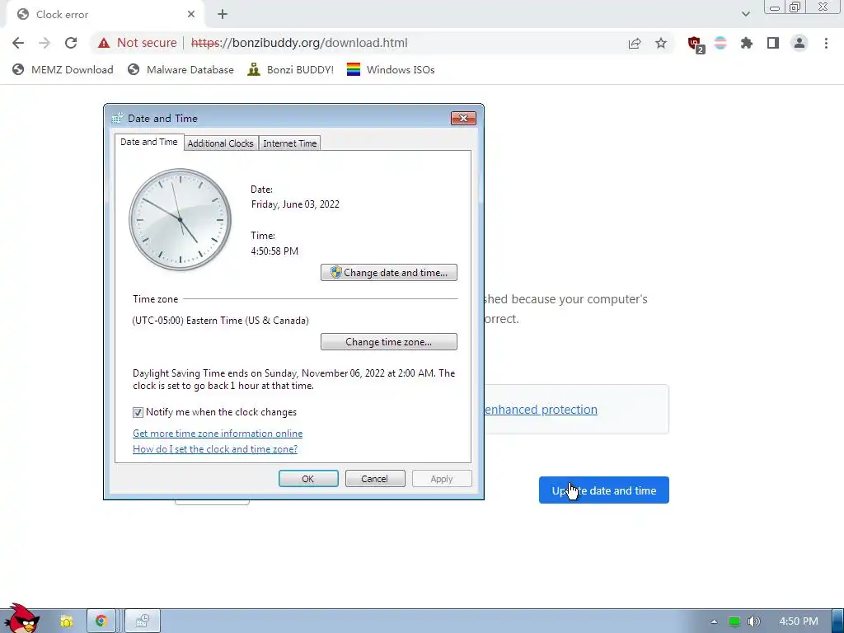844x633 pixels.
Task: Select the Date and Time taskbar item
Action: click(x=143, y=621)
